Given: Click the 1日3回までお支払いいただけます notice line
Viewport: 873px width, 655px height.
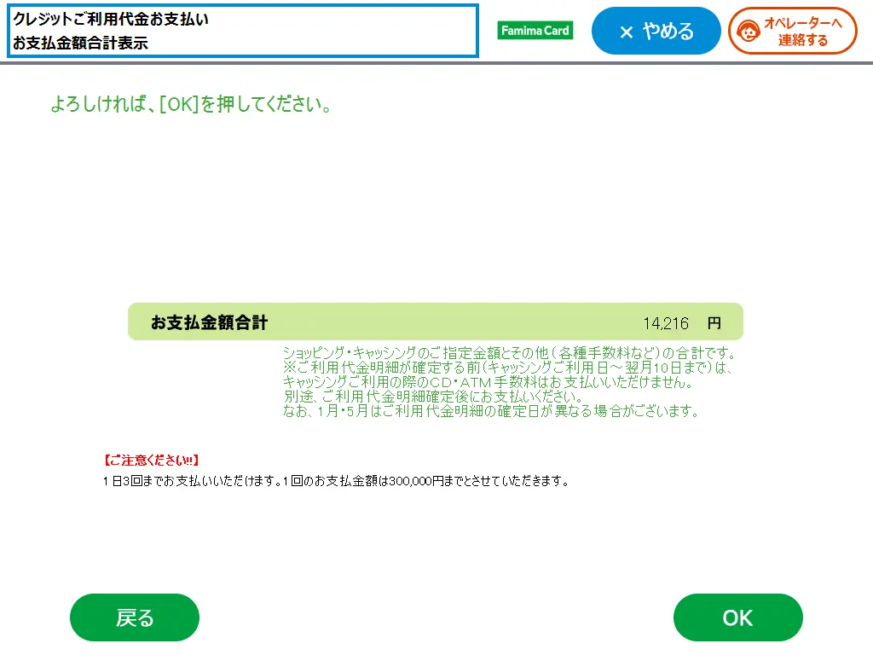Looking at the screenshot, I should coord(336,481).
